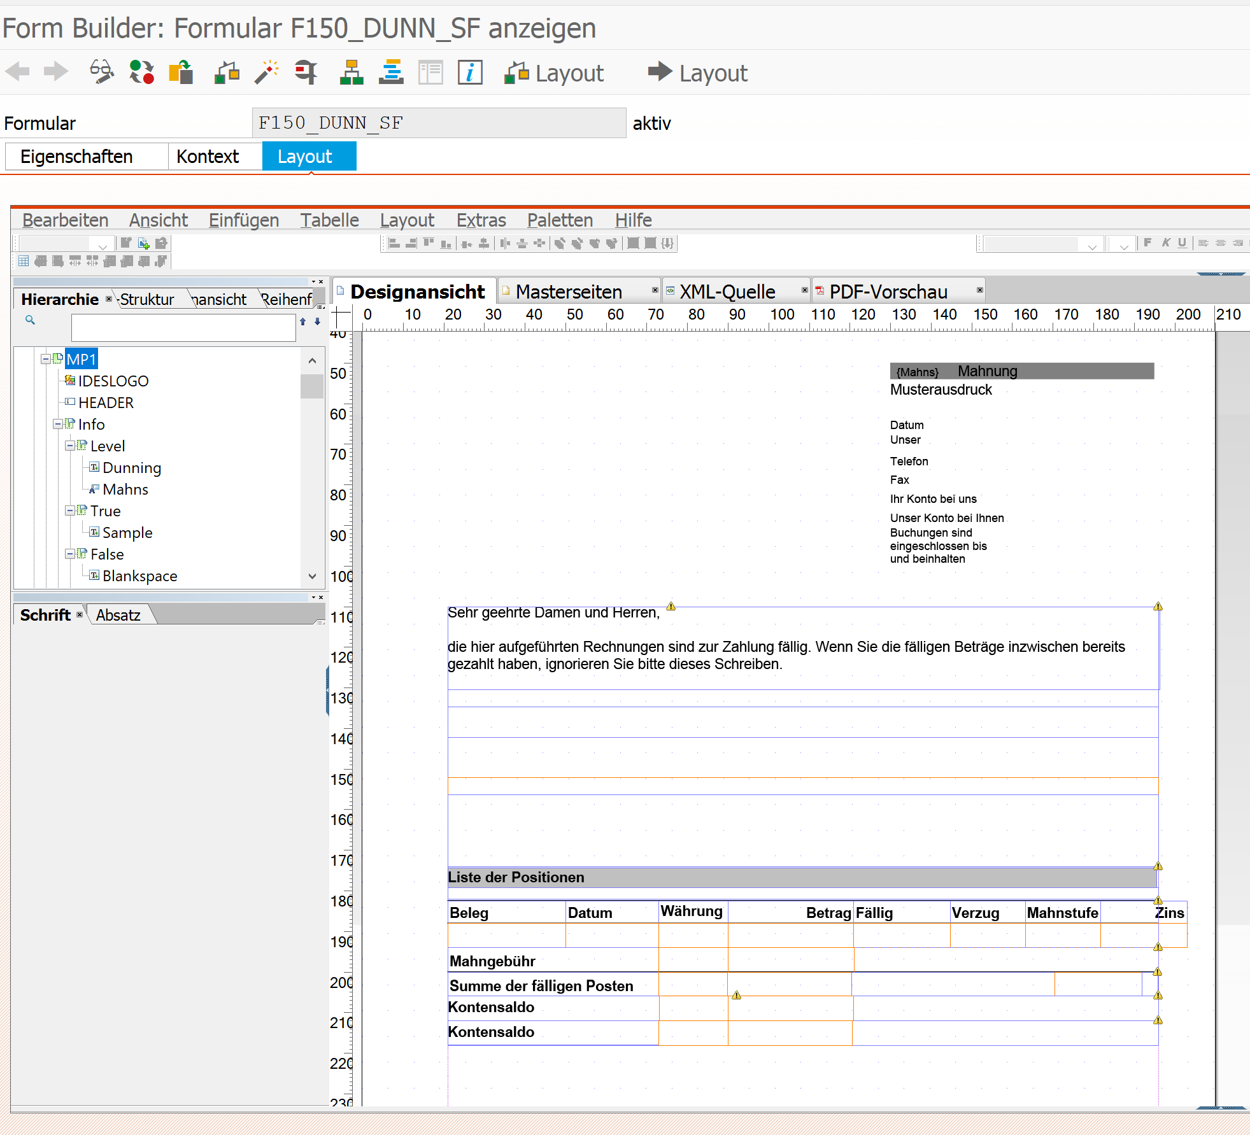
Task: Open the Ansicht menu
Action: coord(159,220)
